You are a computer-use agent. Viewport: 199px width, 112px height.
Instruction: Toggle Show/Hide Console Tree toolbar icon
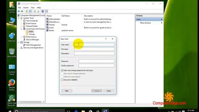point(30,11)
